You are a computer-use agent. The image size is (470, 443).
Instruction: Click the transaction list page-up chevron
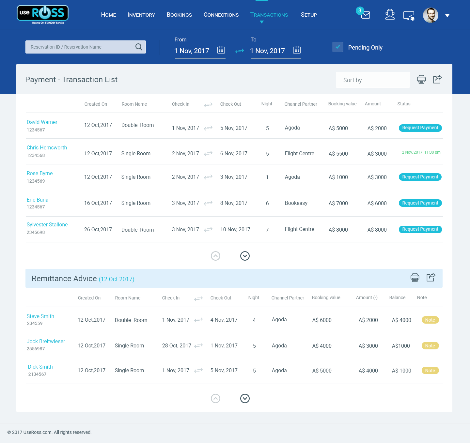coord(215,256)
